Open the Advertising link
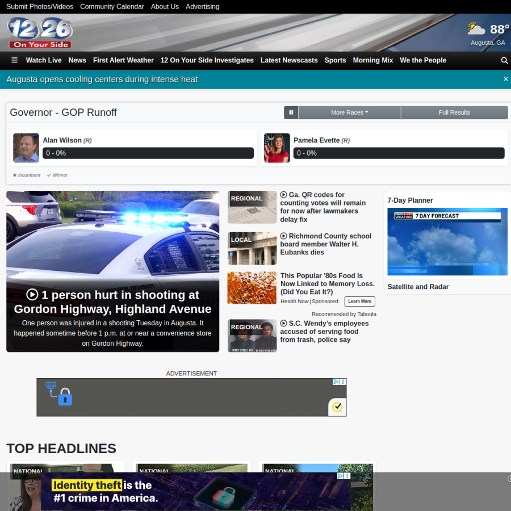 [202, 6]
